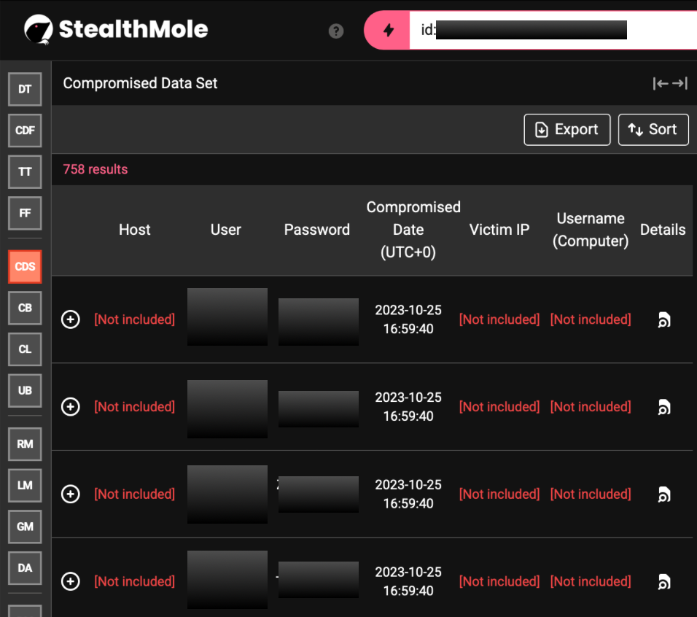Open details icon for third result row
697x617 pixels.
click(x=663, y=494)
